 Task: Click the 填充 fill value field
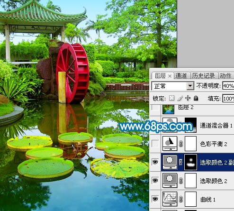[x=228, y=99]
